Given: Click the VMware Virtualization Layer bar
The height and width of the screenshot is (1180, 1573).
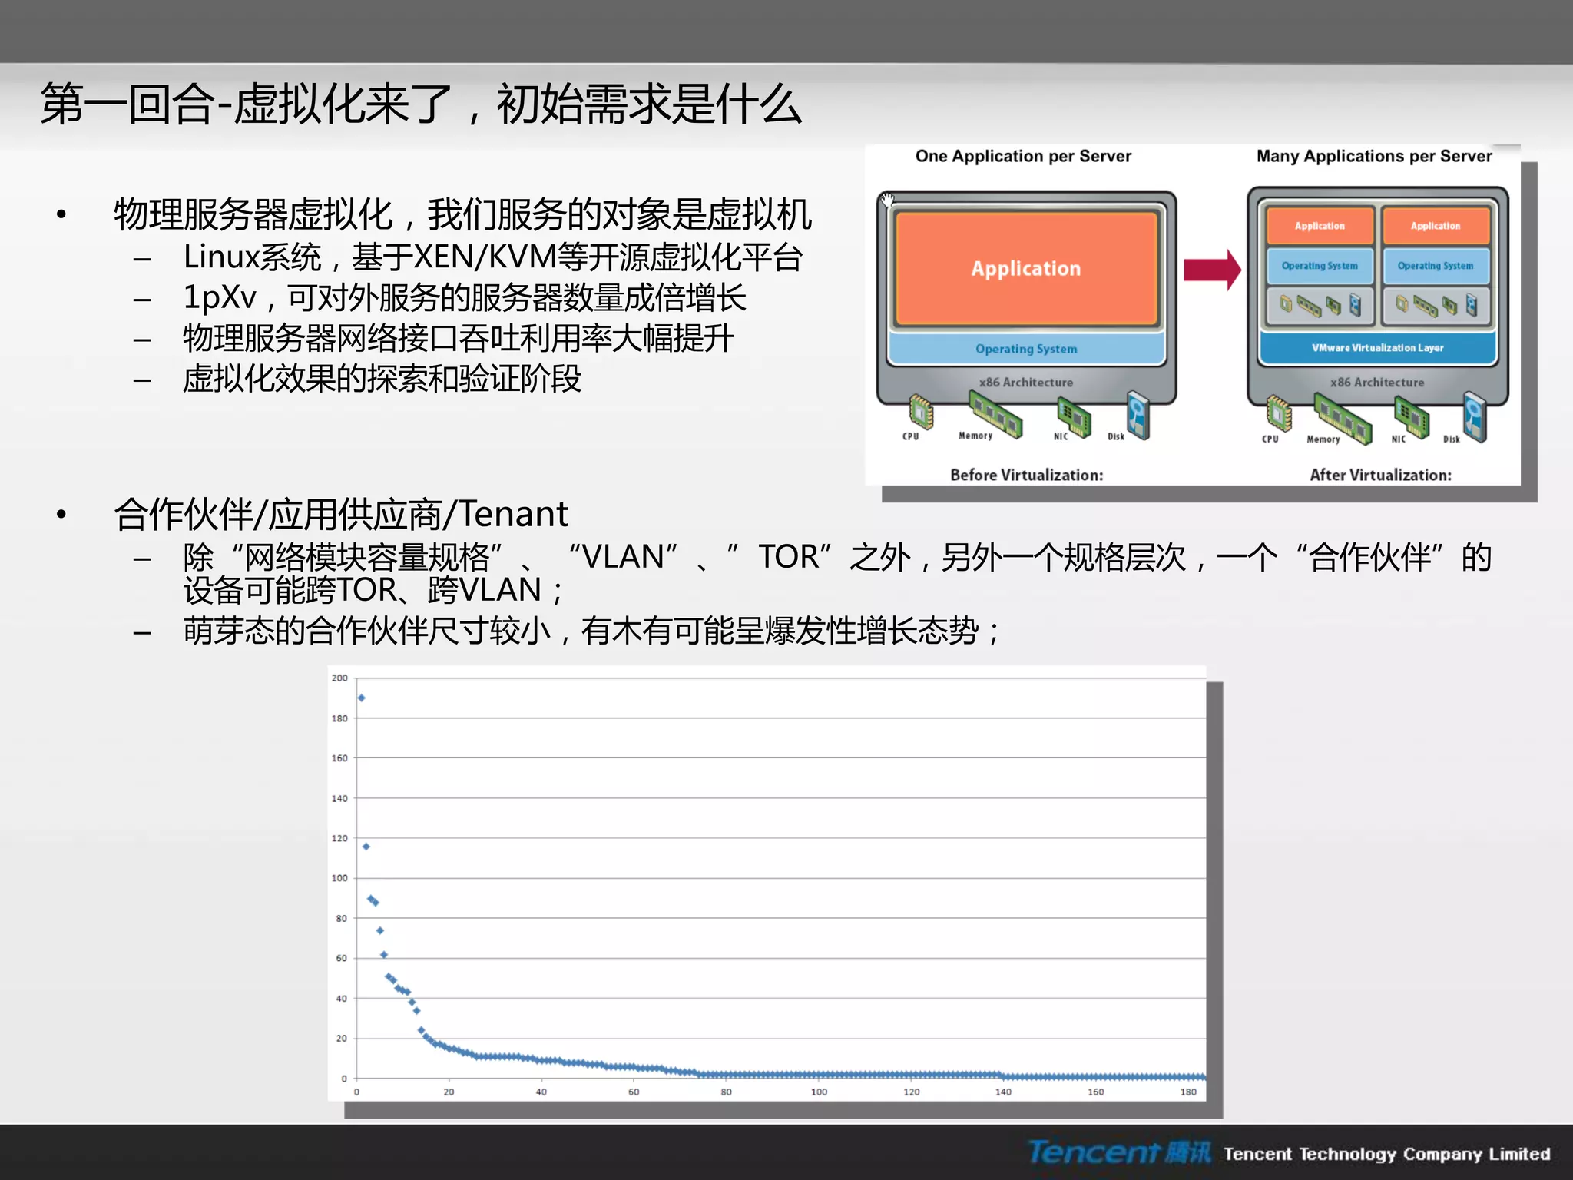Looking at the screenshot, I should pyautogui.click(x=1377, y=348).
